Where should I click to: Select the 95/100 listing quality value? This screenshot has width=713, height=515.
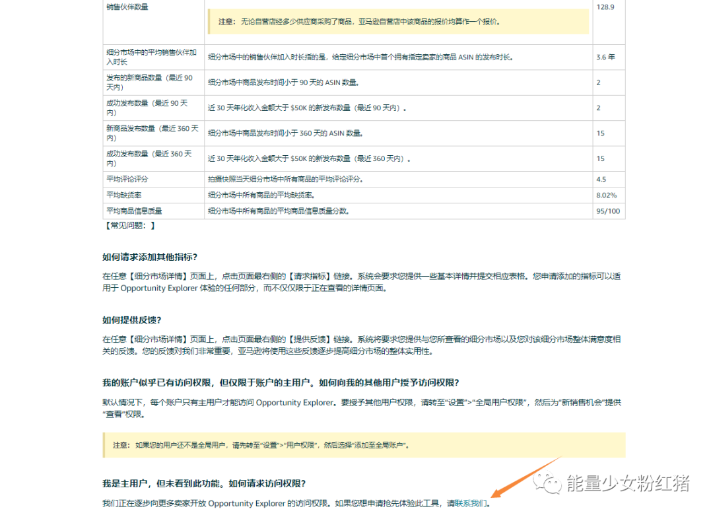(608, 211)
